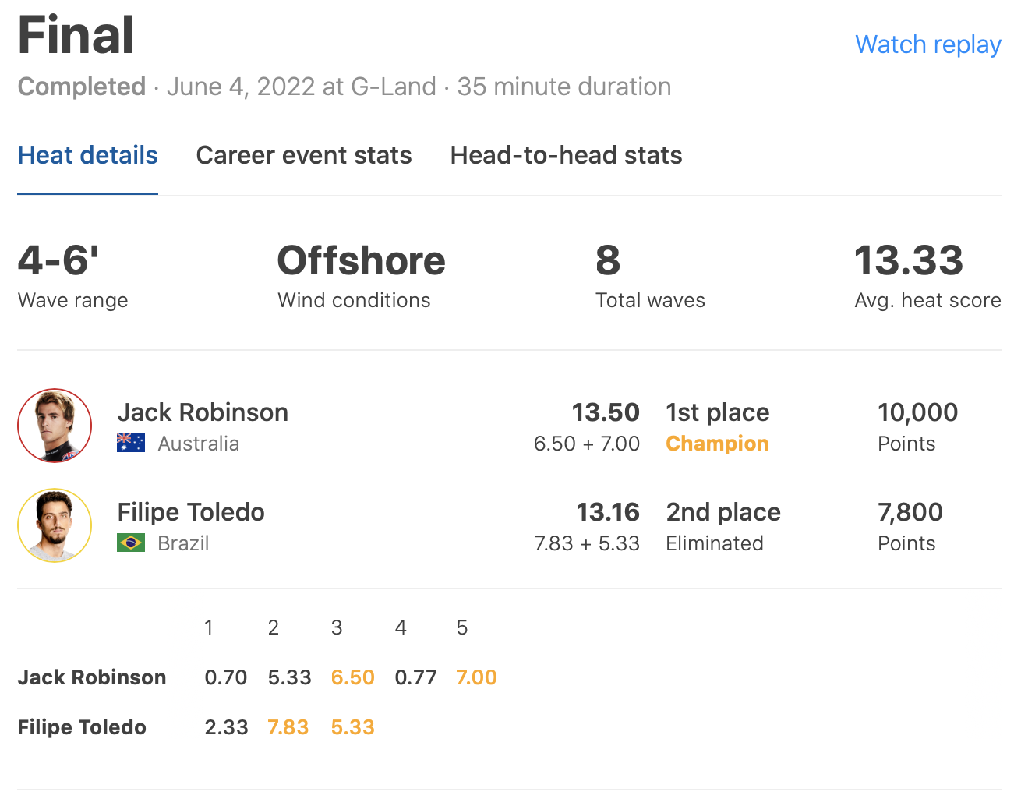Open Filipe Toledo's athlete name link

pos(191,512)
